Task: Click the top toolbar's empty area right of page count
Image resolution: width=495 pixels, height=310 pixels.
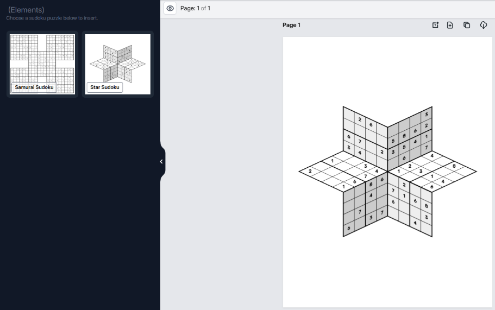Action: tap(353, 8)
